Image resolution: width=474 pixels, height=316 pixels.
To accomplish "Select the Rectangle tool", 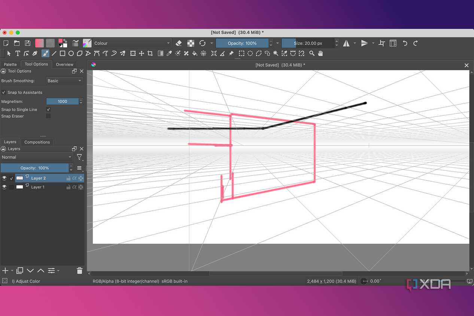I will click(x=63, y=54).
